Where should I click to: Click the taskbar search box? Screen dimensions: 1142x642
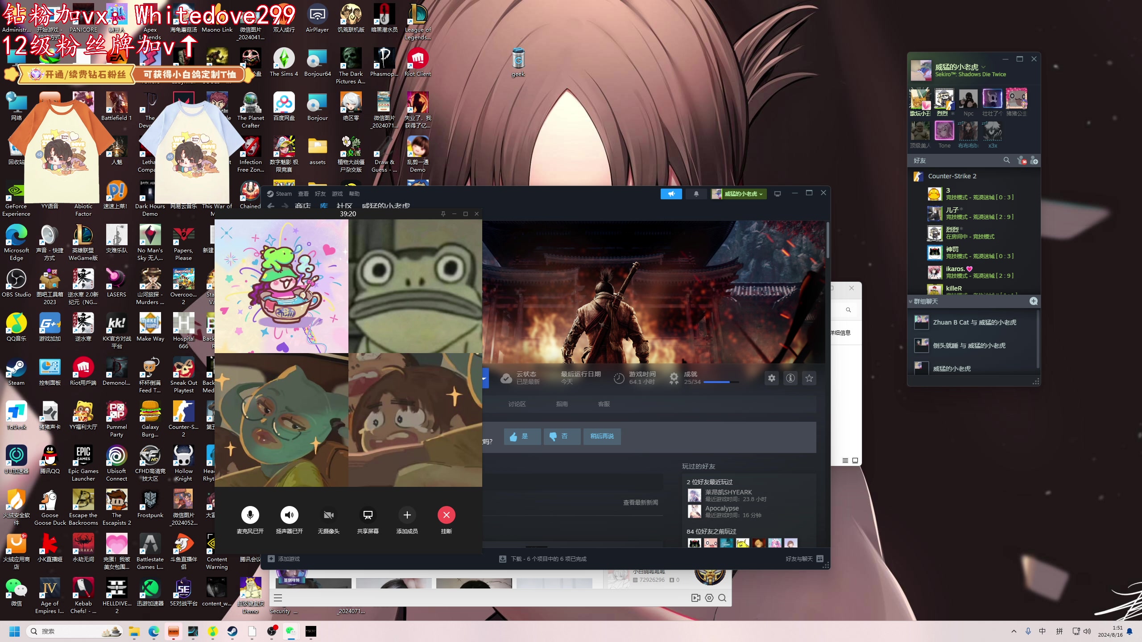point(74,631)
